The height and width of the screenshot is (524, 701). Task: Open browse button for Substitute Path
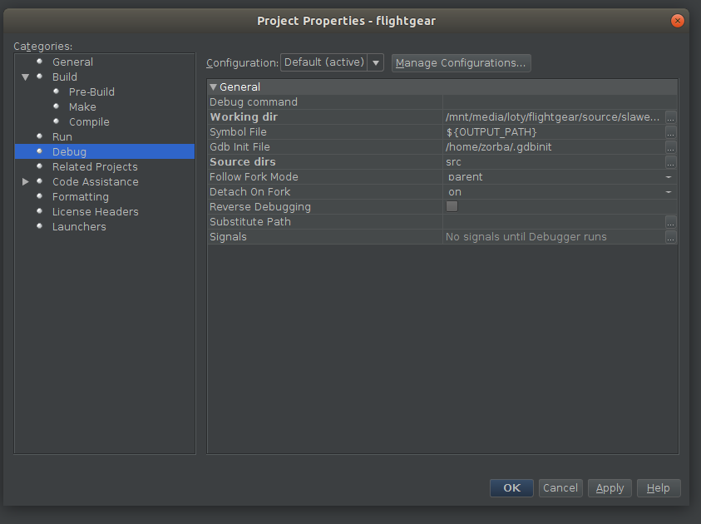click(x=670, y=222)
